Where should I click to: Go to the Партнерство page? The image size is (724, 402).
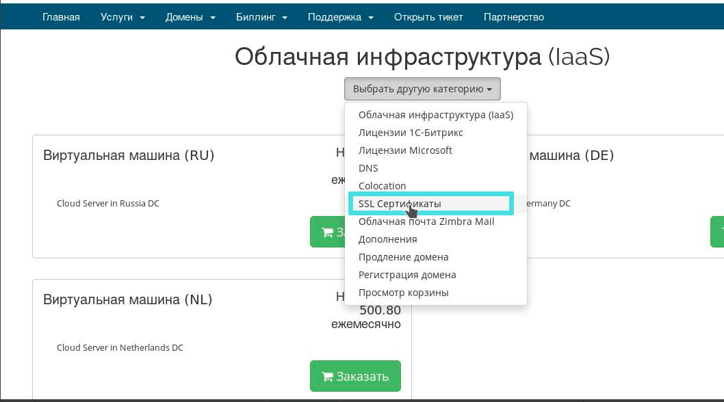tap(513, 17)
